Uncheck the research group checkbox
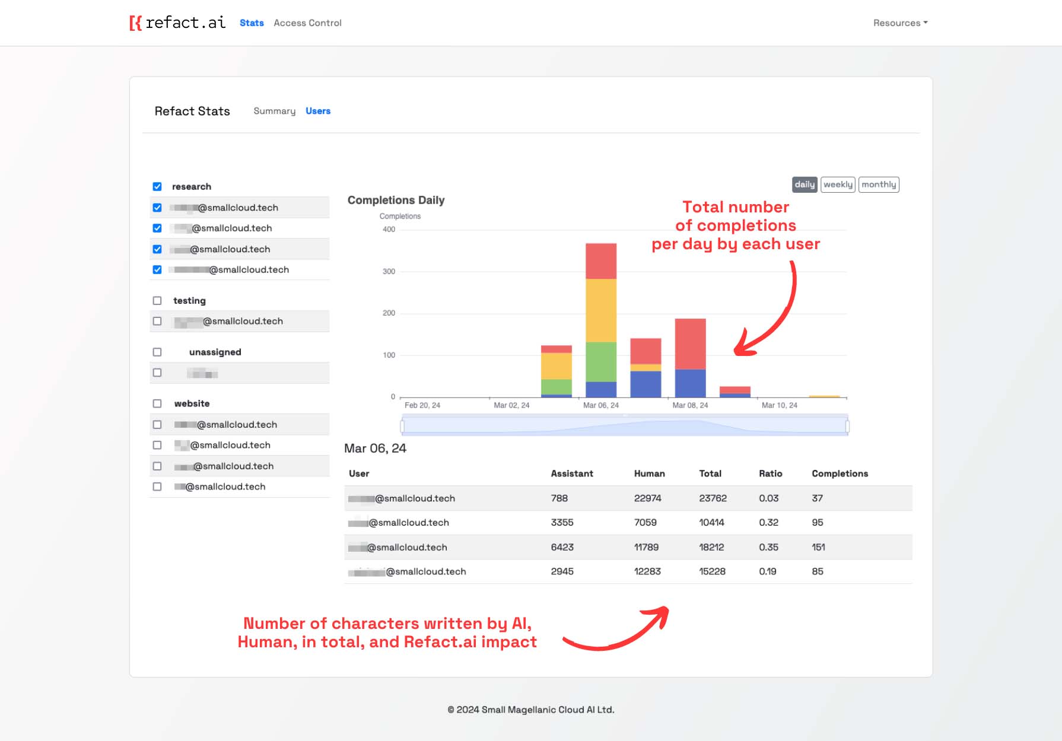The height and width of the screenshot is (741, 1062). [x=157, y=186]
